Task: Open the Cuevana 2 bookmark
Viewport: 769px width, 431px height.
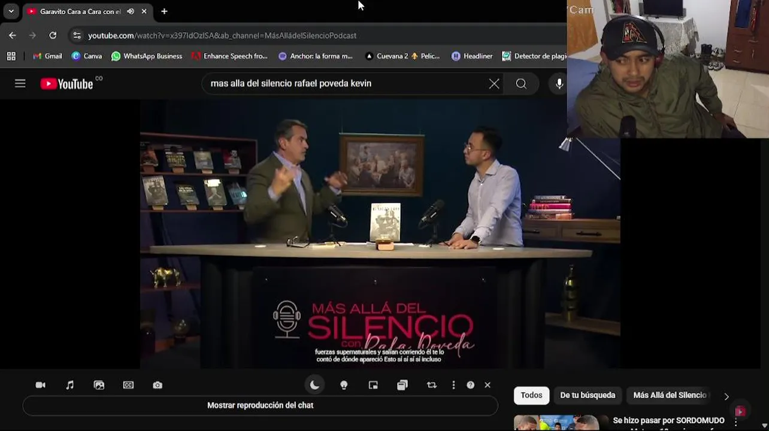Action: click(402, 56)
